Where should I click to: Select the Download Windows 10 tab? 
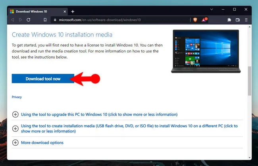pyautogui.click(x=38, y=12)
